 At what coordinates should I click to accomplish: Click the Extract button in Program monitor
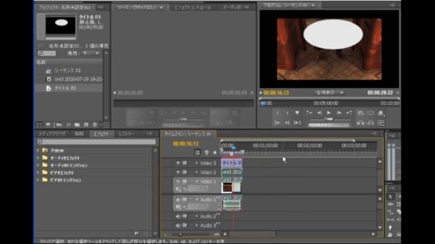370,123
